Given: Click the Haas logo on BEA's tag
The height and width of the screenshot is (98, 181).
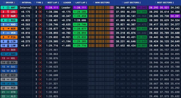Looking at the screenshot, I should (8, 63).
